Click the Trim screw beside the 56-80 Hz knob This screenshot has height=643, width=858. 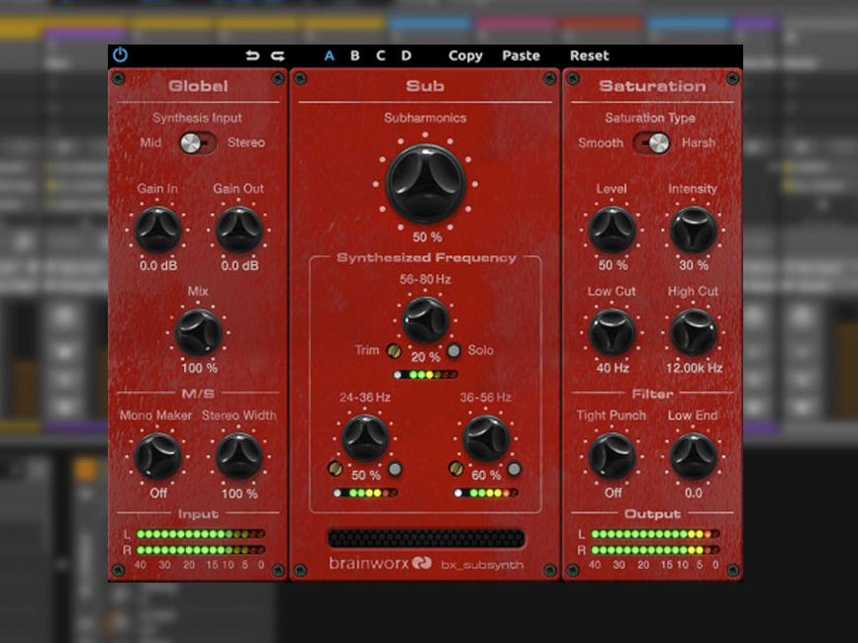click(x=392, y=350)
